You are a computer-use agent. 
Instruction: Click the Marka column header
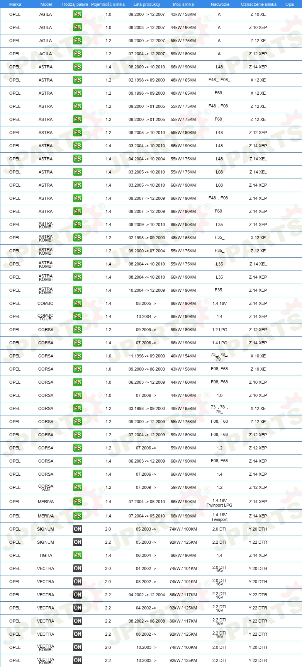(x=15, y=4)
